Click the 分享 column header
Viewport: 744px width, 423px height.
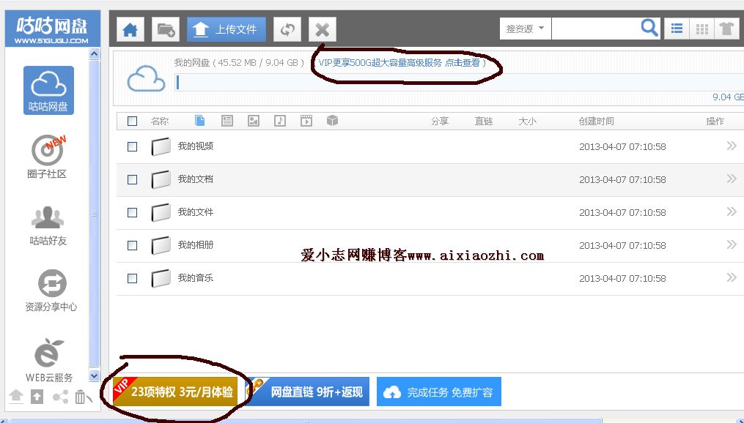439,121
